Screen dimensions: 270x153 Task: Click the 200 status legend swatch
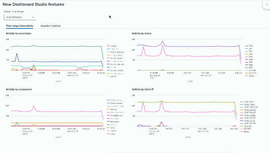[246, 46]
